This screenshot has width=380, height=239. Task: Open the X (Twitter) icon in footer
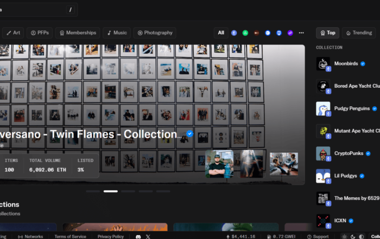tap(148, 236)
